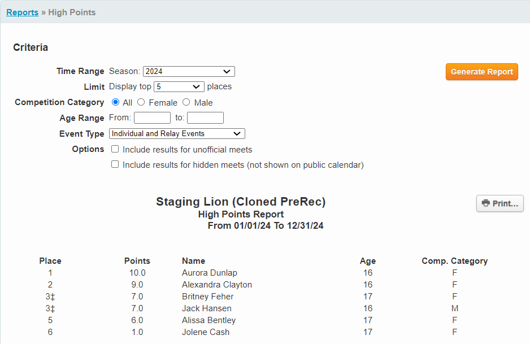Click place 1 in the results table
530x344 pixels.
[50, 273]
